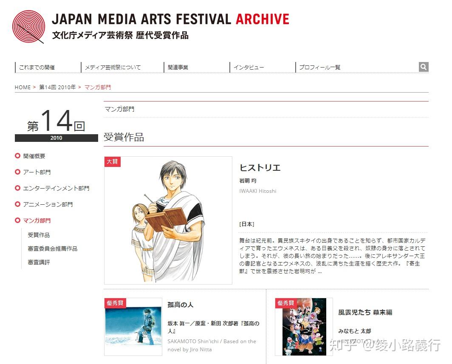Open プロフィール一覧 in the navigation bar
The image size is (452, 364).
[320, 68]
